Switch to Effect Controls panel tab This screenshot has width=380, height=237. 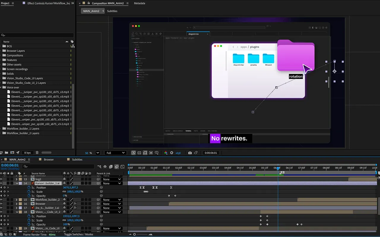coord(49,3)
